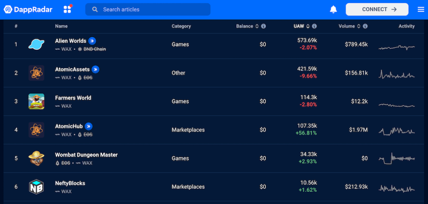This screenshot has width=428, height=204.
Task: Select the 573.69k UAW value
Action: [x=307, y=40]
